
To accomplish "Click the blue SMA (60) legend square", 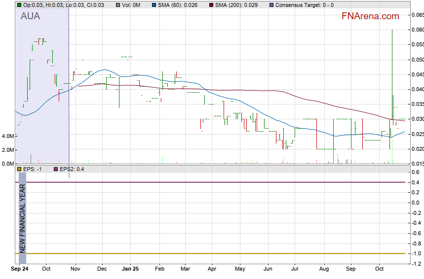I will [x=154, y=5].
